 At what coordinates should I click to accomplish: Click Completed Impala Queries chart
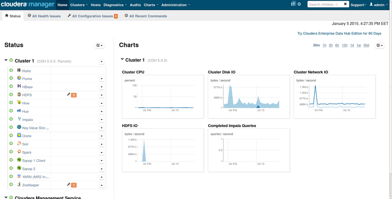[249, 150]
